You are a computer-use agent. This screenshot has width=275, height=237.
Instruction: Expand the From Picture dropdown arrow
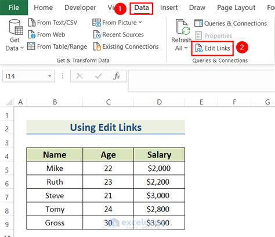coord(140,22)
